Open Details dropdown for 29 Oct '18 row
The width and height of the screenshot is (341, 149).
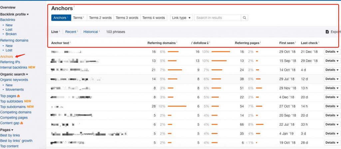[332, 52]
